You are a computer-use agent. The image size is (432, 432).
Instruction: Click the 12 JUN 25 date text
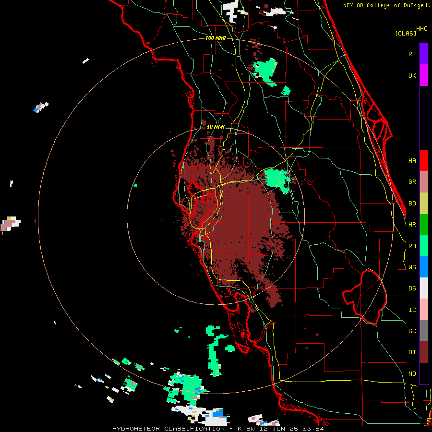tap(279, 429)
